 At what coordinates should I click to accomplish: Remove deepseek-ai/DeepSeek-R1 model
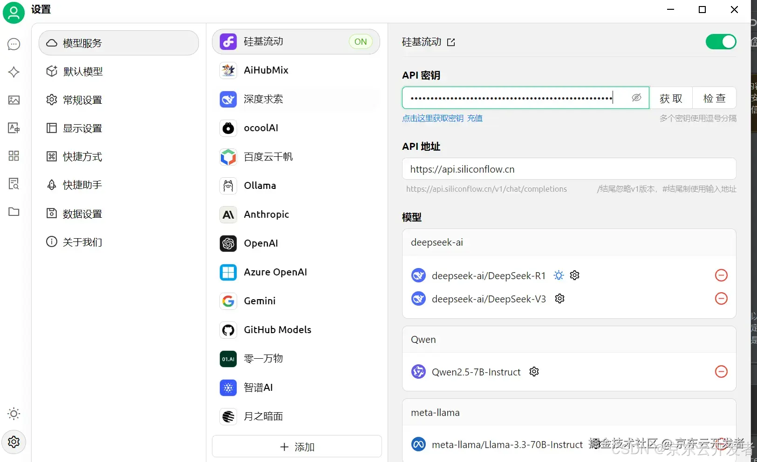click(721, 275)
